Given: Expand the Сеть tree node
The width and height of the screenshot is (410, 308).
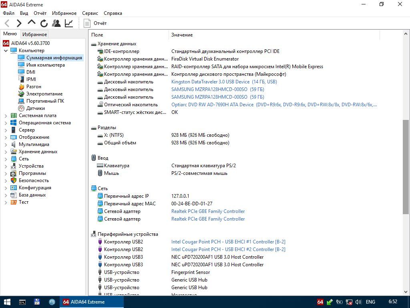Looking at the screenshot, I should click(6, 159).
